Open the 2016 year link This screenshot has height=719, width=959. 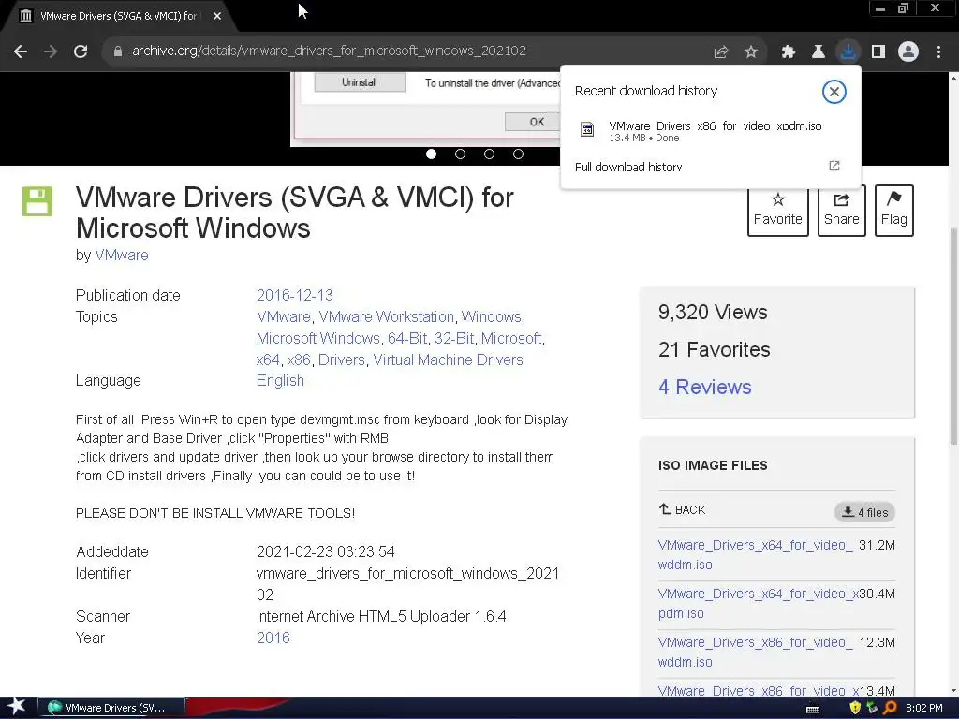273,638
